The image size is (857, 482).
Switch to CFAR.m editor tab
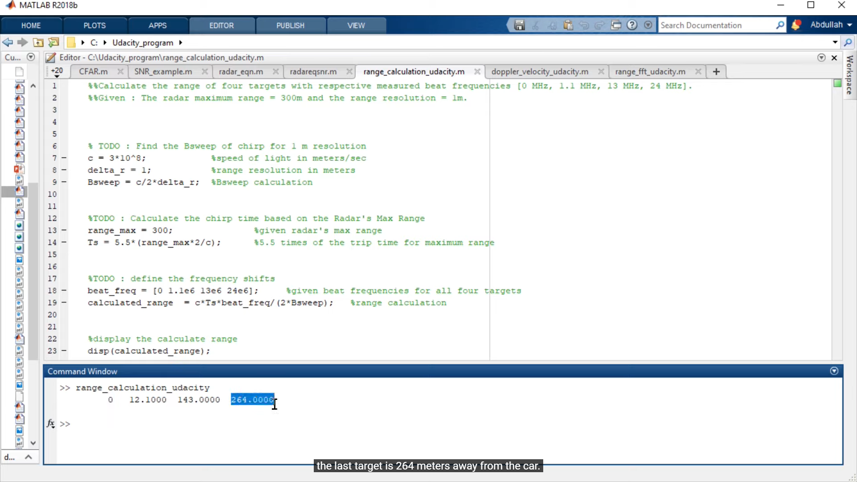(x=93, y=71)
